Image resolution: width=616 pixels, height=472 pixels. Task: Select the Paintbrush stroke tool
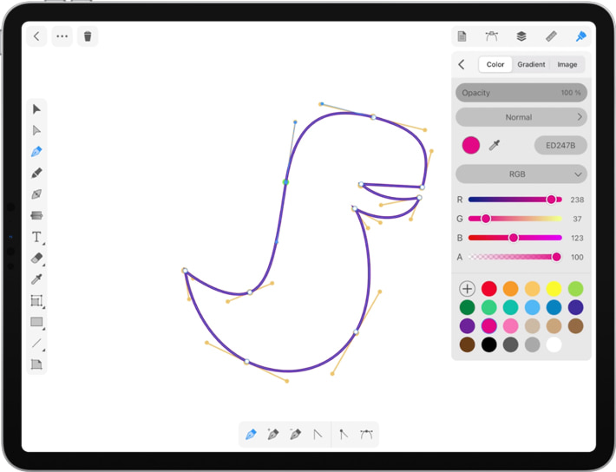(36, 215)
